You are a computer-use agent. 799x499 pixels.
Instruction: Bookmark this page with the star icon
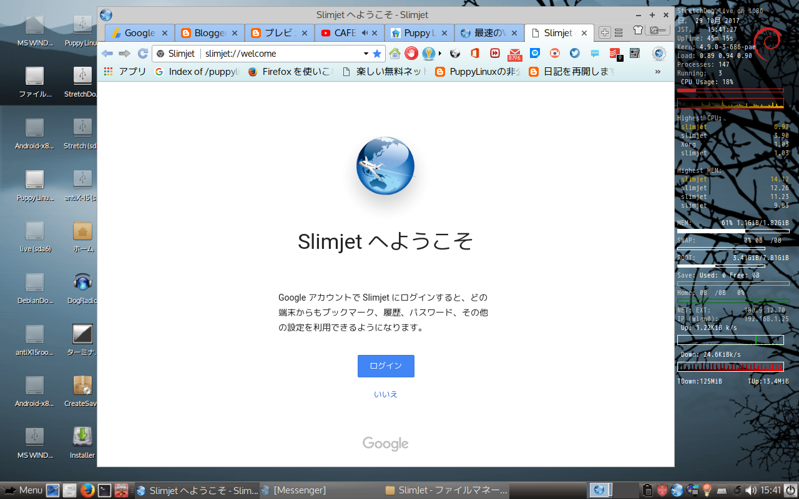pyautogui.click(x=377, y=54)
